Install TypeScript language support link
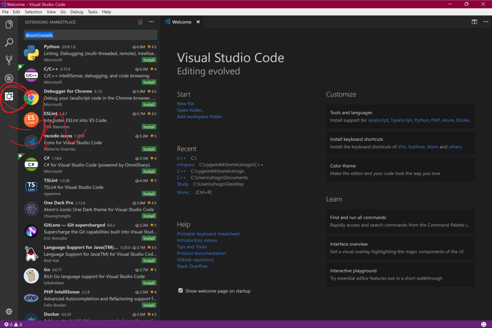This screenshot has height=328, width=492. pyautogui.click(x=401, y=120)
